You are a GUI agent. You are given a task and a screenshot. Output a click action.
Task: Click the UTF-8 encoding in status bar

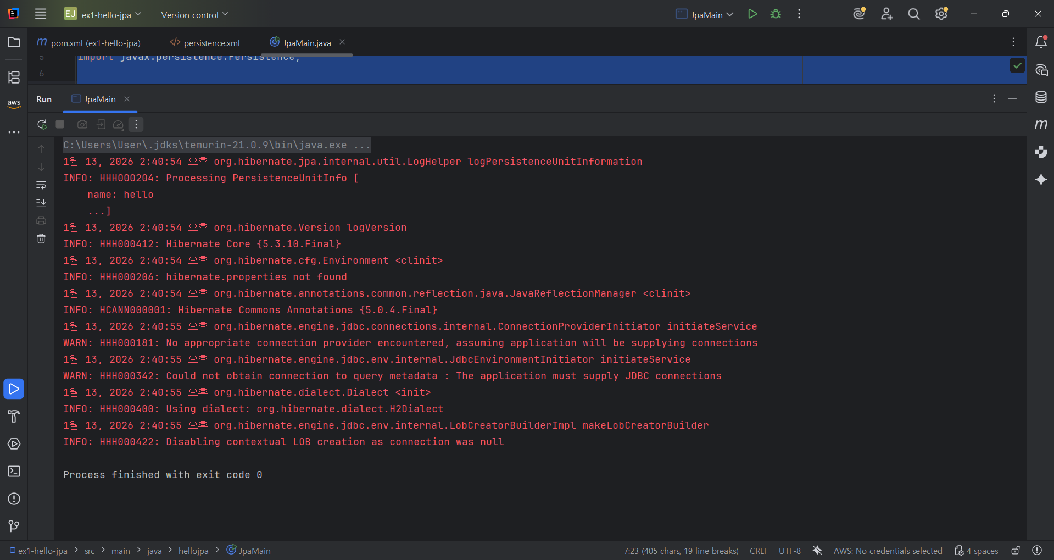[789, 551]
